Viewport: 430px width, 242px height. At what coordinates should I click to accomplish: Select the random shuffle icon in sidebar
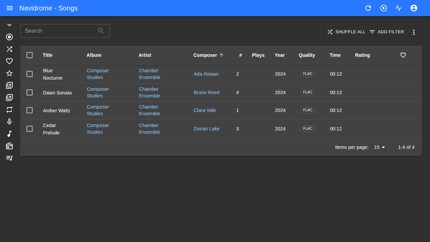(9, 49)
